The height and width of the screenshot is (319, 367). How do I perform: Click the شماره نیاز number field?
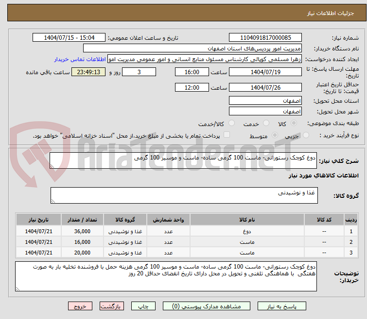[265, 38]
